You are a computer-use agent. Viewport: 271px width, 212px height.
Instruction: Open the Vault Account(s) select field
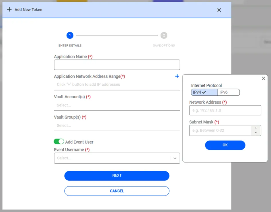(x=117, y=105)
